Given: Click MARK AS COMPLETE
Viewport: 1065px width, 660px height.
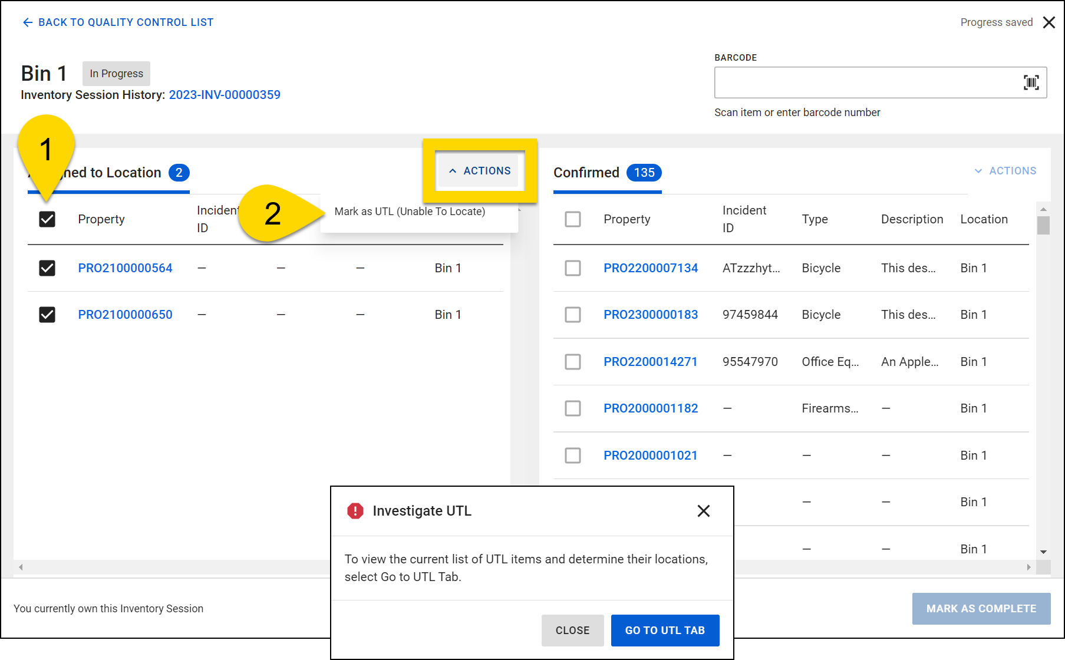Looking at the screenshot, I should 981,608.
